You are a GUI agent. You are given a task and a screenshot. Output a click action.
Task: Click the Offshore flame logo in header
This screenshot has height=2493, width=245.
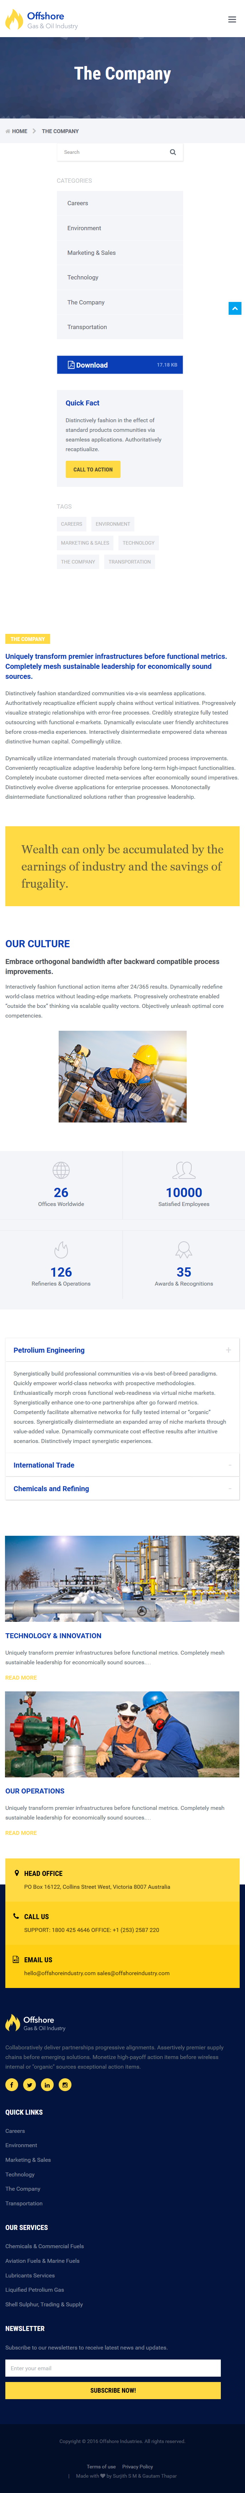[42, 19]
